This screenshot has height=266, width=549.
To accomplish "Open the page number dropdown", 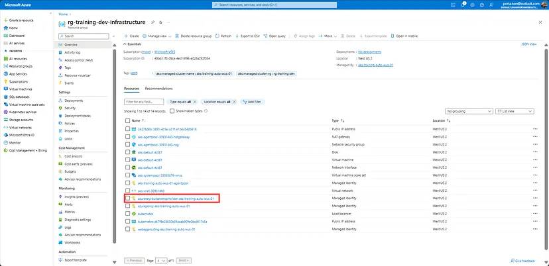I will (x=161, y=261).
